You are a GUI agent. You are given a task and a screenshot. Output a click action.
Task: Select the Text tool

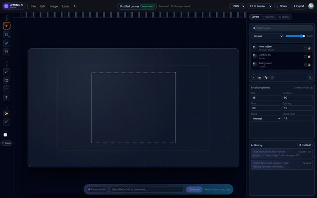click(7, 98)
